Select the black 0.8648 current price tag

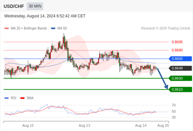pyautogui.click(x=180, y=68)
